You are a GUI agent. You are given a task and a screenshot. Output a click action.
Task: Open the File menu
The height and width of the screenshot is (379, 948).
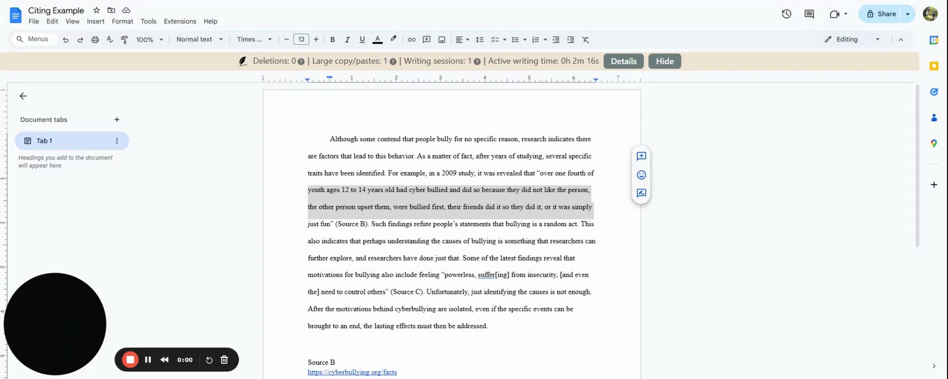click(x=34, y=22)
